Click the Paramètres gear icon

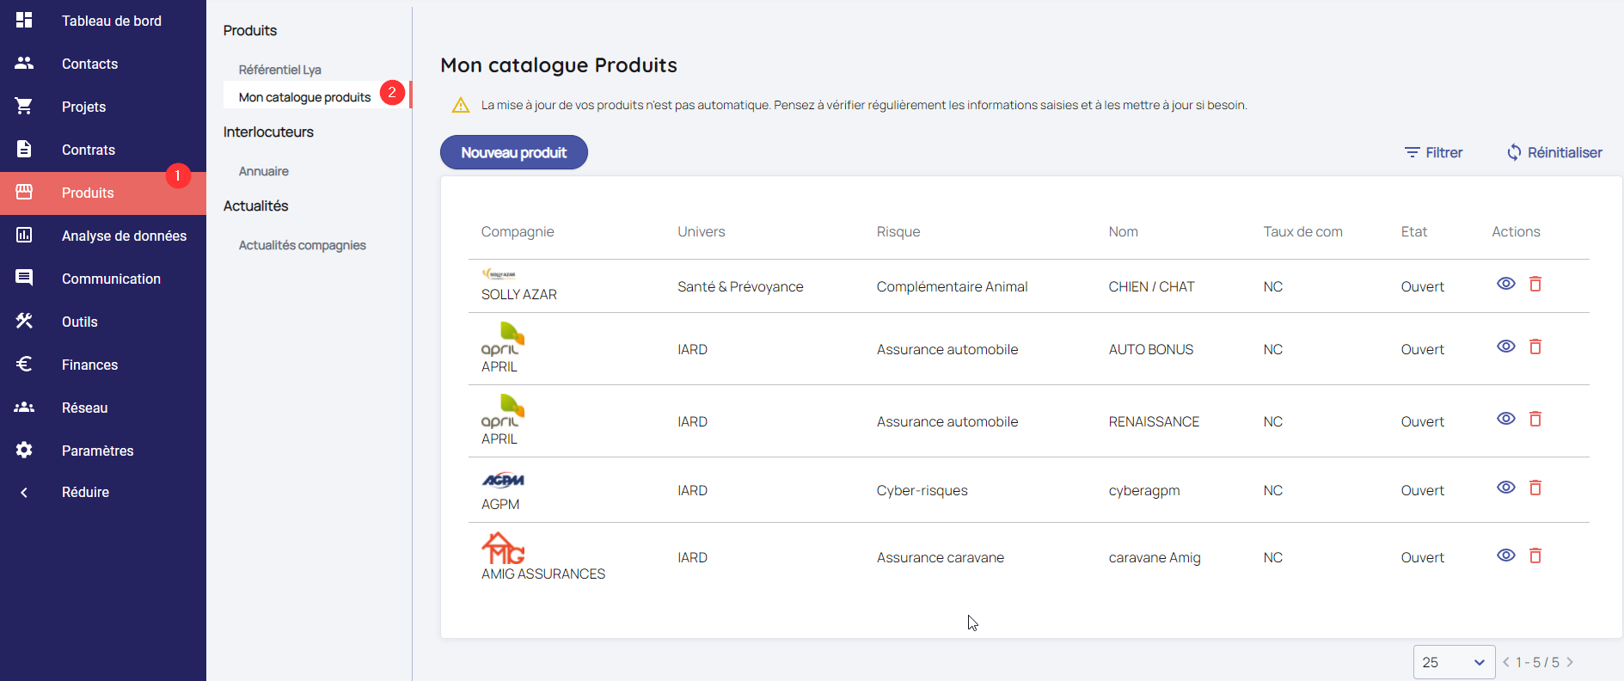[x=24, y=450]
